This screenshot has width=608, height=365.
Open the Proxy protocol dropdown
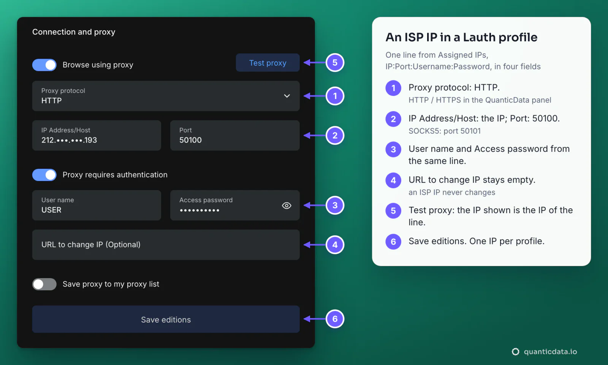coord(166,96)
